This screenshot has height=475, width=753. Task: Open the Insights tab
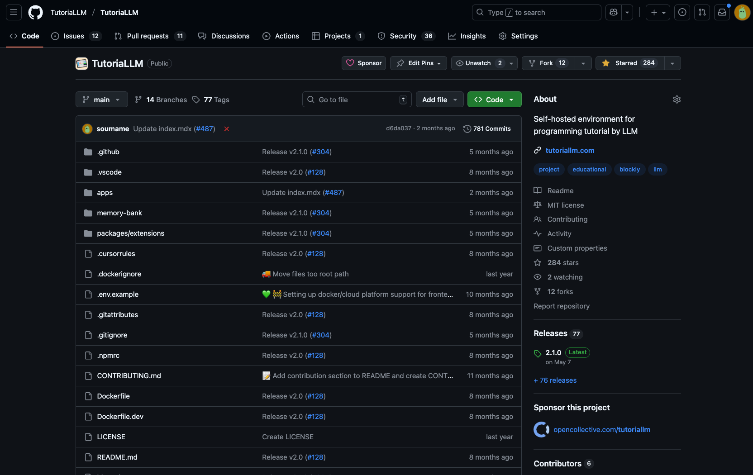point(467,36)
